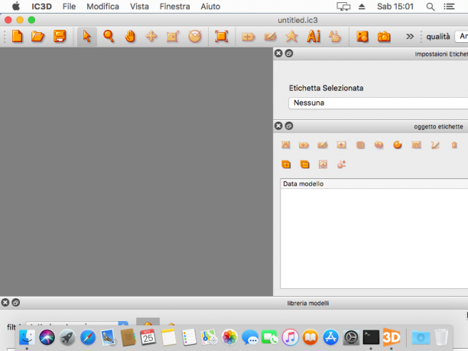468x351 pixels.
Task: Click the New document icon in toolbar
Action: pyautogui.click(x=18, y=37)
